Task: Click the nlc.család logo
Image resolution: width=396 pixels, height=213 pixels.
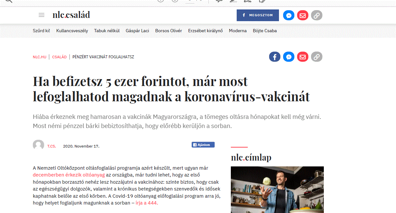Action: click(71, 15)
